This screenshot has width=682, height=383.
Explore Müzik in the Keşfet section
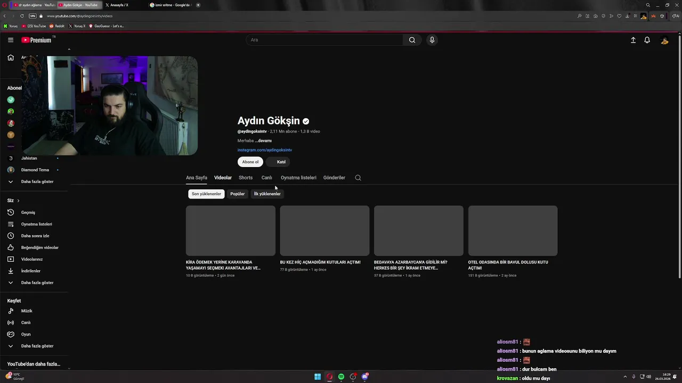point(27,311)
